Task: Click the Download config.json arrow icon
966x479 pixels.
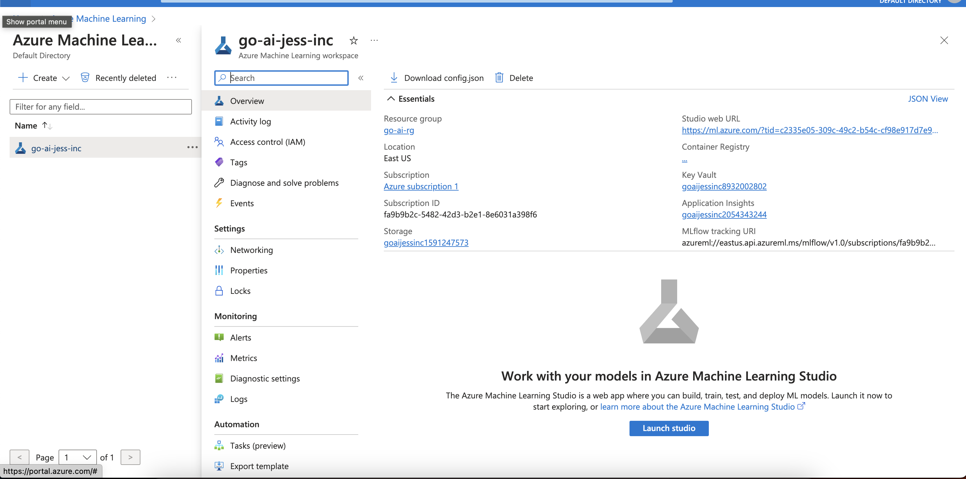Action: point(394,78)
